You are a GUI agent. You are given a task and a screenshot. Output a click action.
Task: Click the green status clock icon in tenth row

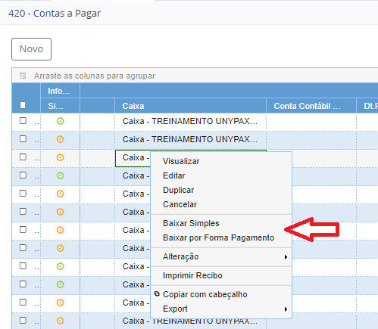(x=60, y=284)
